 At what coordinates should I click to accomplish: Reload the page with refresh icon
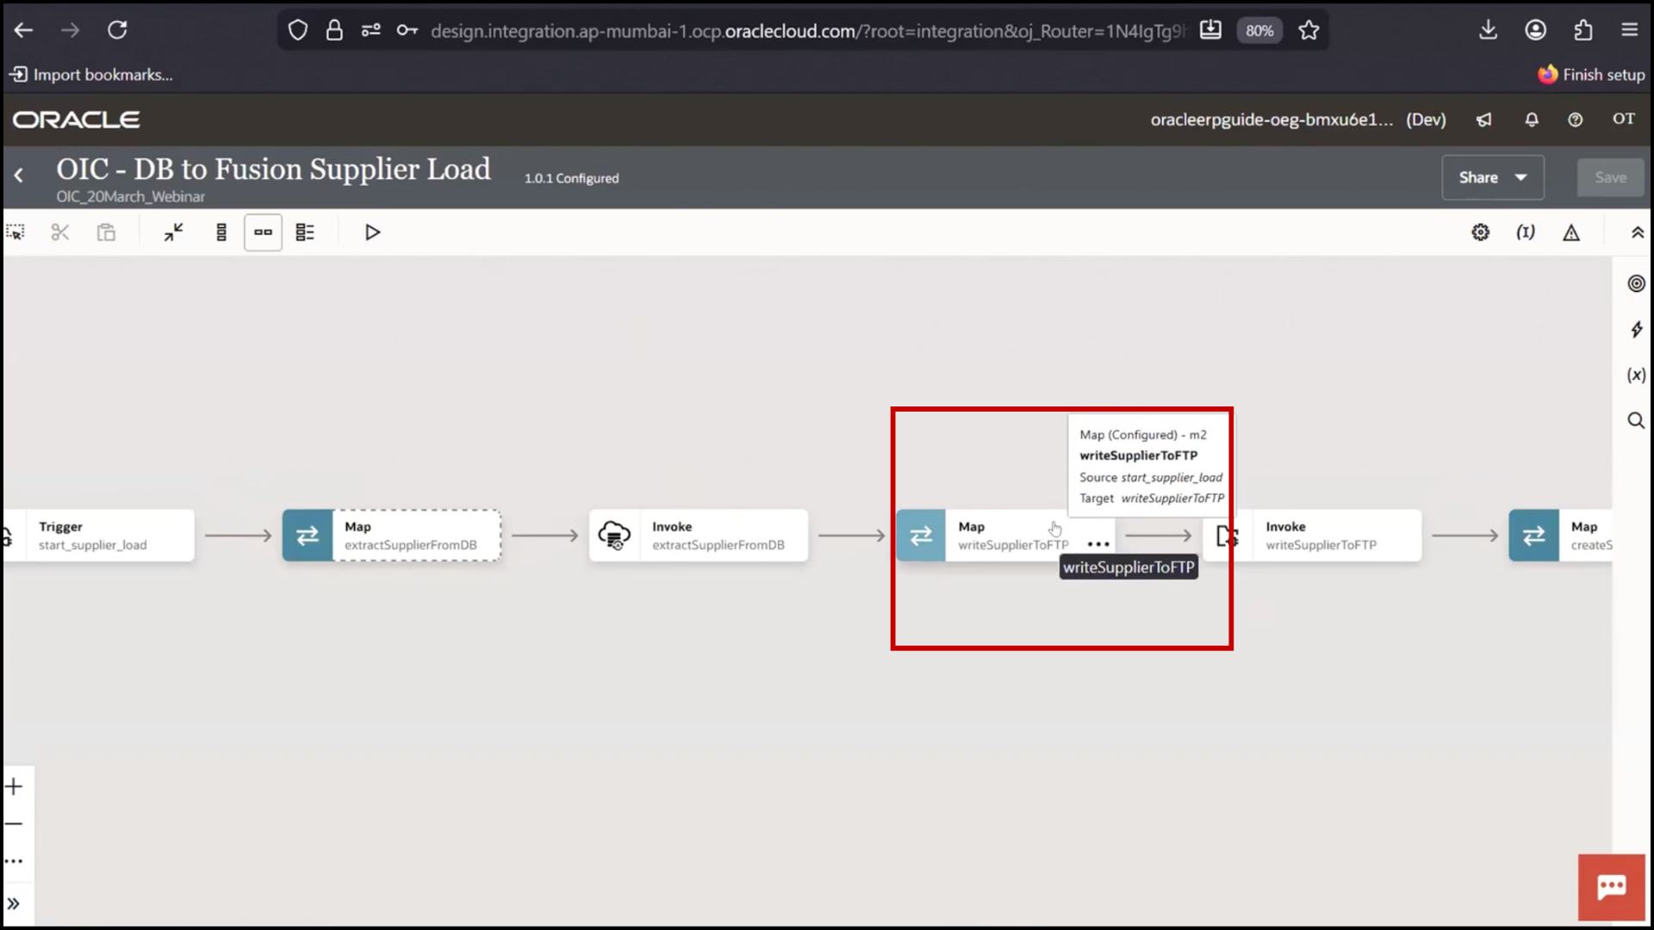(117, 30)
